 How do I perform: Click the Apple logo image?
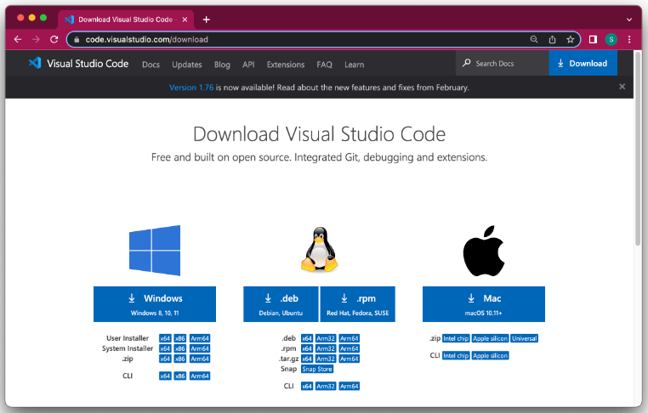point(484,251)
